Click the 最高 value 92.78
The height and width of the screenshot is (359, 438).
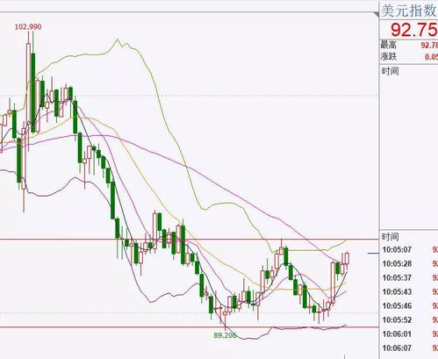[x=429, y=45]
